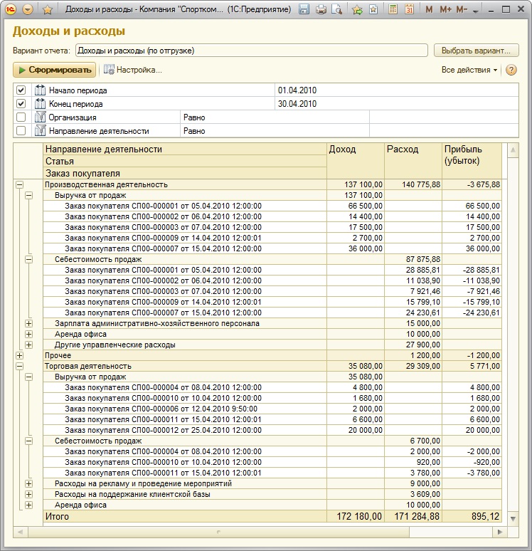The height and width of the screenshot is (551, 532).
Task: Expand Зарплата административно-хозяйственного персонала row
Action: 28,323
